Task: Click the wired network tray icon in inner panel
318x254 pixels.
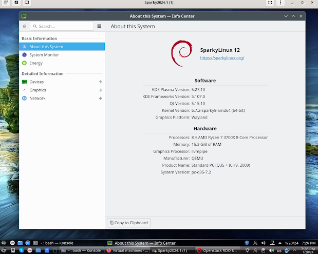Action: 272,243
